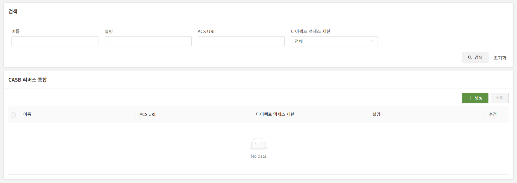Click the 초기화 reset link
This screenshot has width=517, height=183.
(500, 58)
